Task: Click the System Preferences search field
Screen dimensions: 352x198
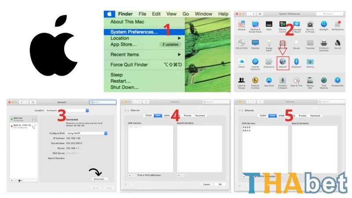Action: (330, 14)
